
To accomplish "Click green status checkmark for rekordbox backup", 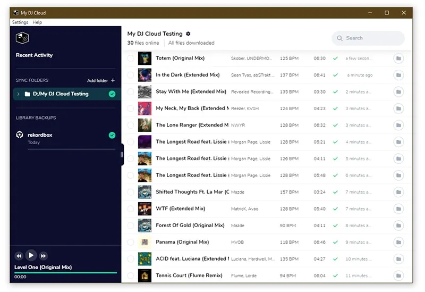I will coord(112,135).
